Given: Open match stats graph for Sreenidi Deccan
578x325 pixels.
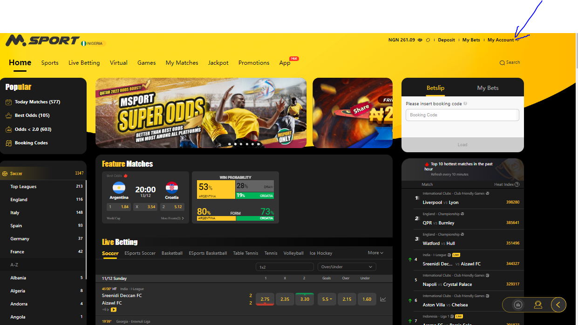Looking at the screenshot, I should pyautogui.click(x=383, y=299).
